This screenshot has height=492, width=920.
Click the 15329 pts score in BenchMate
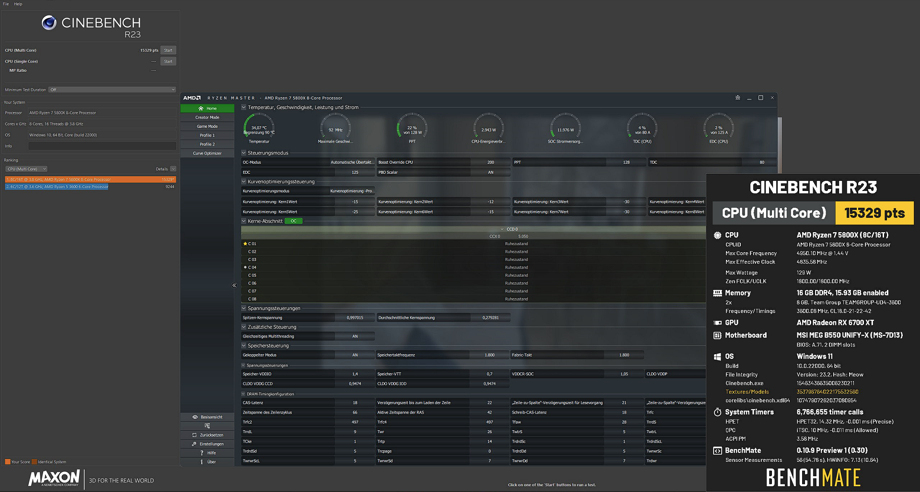pyautogui.click(x=874, y=213)
